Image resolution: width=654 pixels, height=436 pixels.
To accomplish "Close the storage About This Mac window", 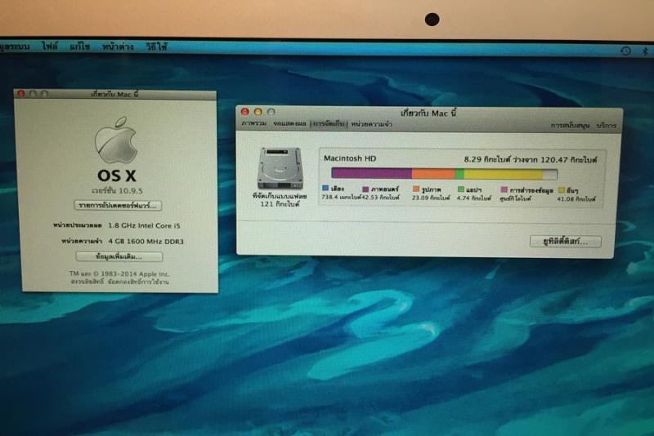I will [244, 112].
